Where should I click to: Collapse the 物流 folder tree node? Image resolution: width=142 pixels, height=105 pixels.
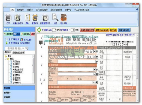tap(6, 59)
